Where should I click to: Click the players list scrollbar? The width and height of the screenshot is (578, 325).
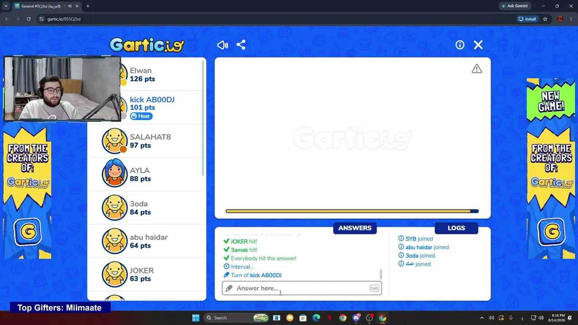point(203,117)
